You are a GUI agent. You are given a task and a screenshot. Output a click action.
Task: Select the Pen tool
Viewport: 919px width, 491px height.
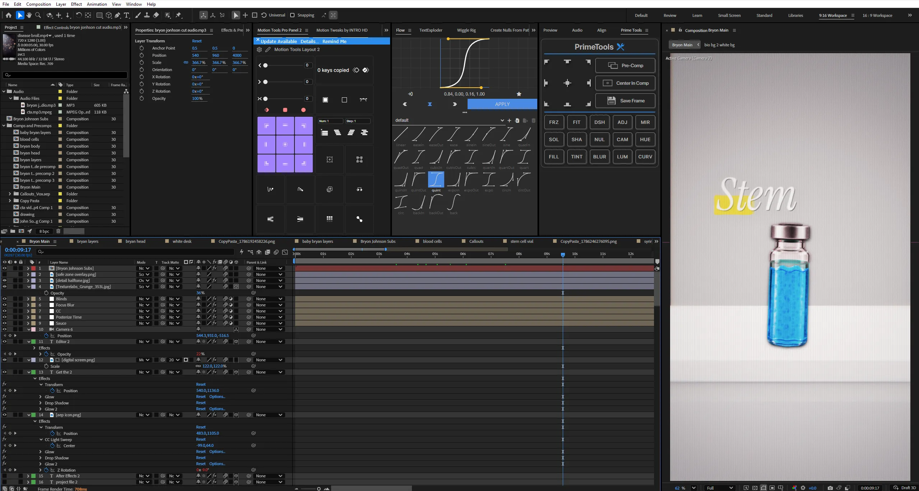tap(117, 15)
